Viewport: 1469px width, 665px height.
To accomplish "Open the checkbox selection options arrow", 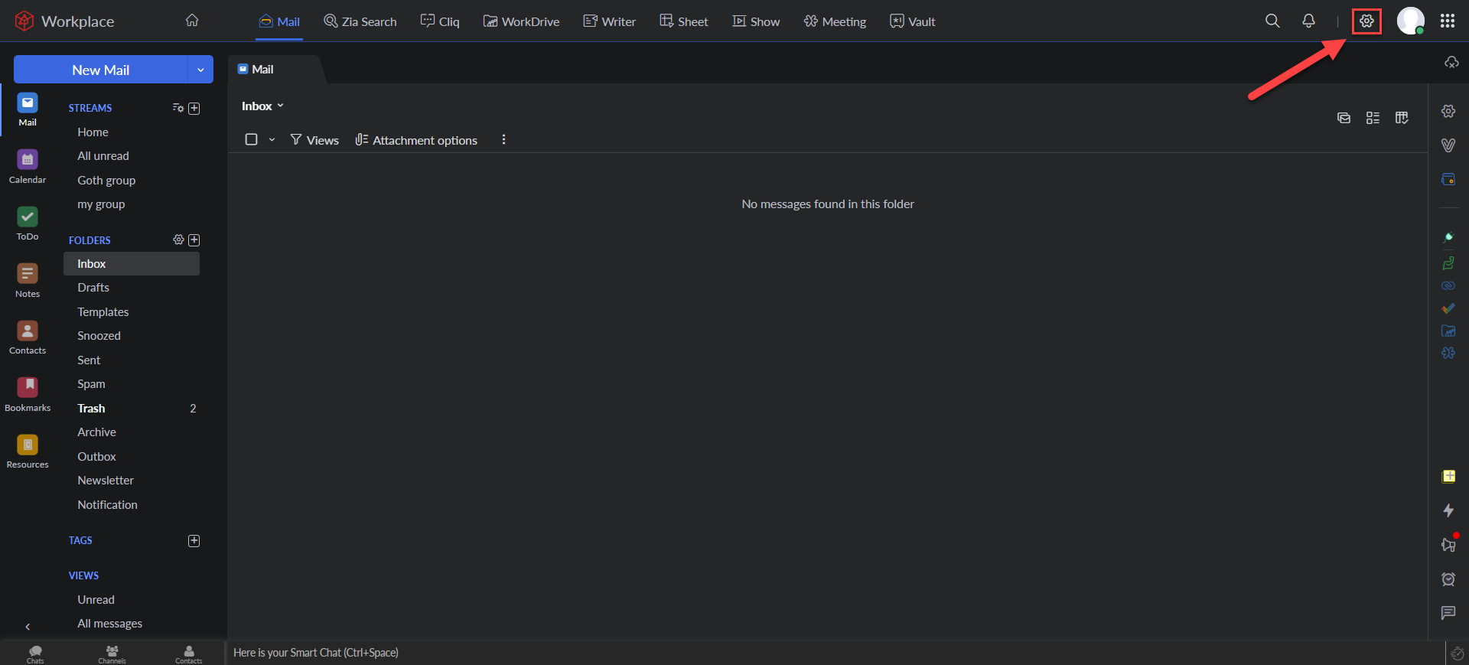I will coord(272,140).
